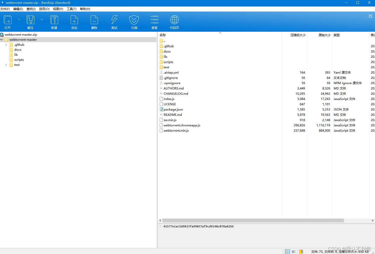Click the 扫描 (Scan) shield icon
The image size is (375, 254).
click(x=134, y=20)
